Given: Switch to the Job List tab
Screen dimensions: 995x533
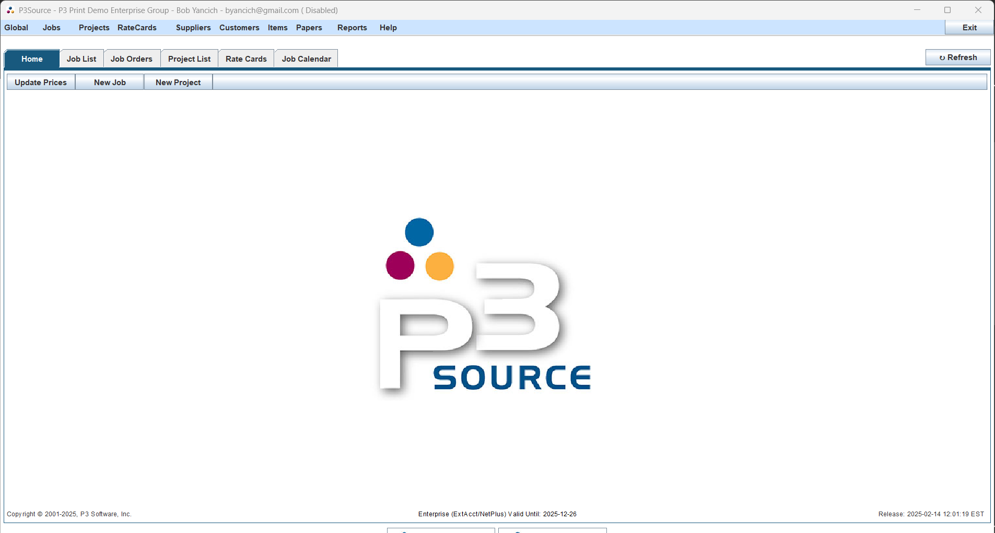Looking at the screenshot, I should [x=81, y=59].
